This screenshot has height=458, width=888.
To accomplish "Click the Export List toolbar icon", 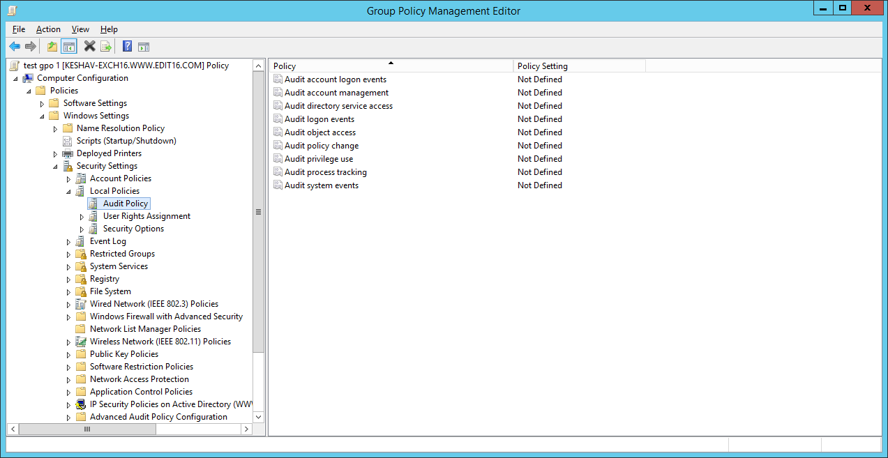I will coord(106,47).
